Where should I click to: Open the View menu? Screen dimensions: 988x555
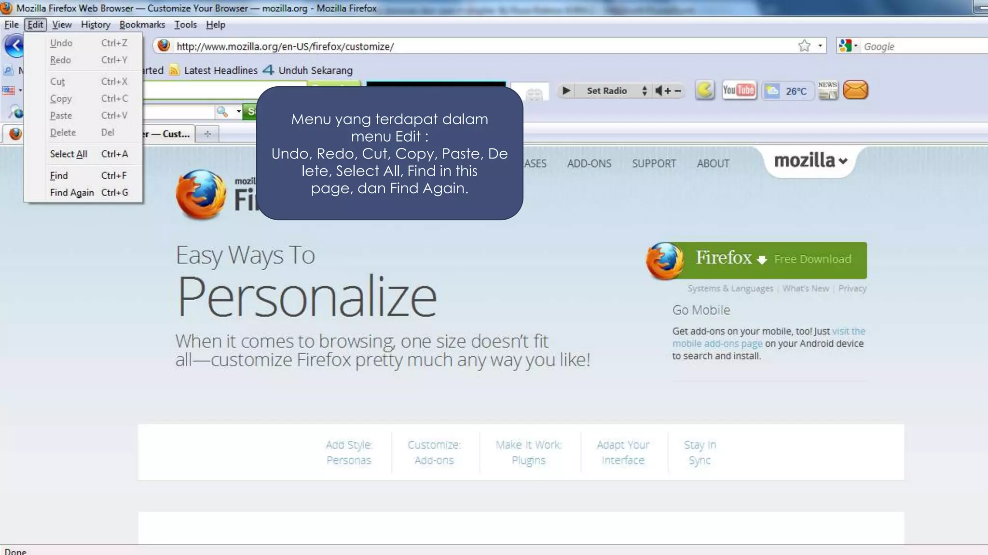(x=62, y=25)
